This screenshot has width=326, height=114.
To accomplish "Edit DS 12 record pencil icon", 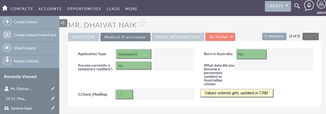I will pos(53,98).
